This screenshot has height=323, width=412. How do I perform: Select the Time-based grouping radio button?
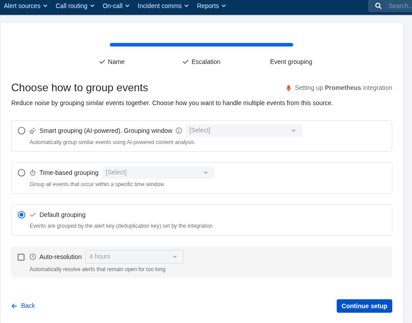pos(22,173)
